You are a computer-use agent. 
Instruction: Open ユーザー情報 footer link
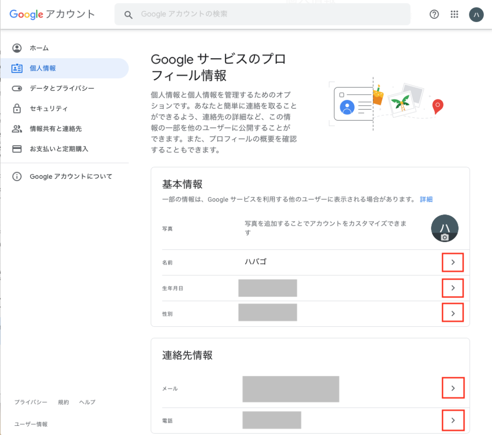(31, 424)
